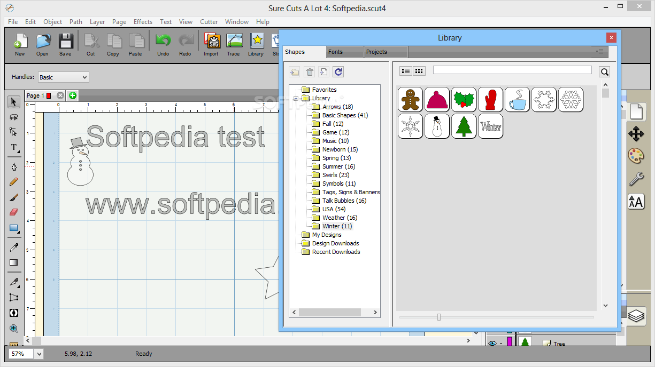Select the Type text tool
Image resolution: width=655 pixels, height=367 pixels.
(14, 147)
